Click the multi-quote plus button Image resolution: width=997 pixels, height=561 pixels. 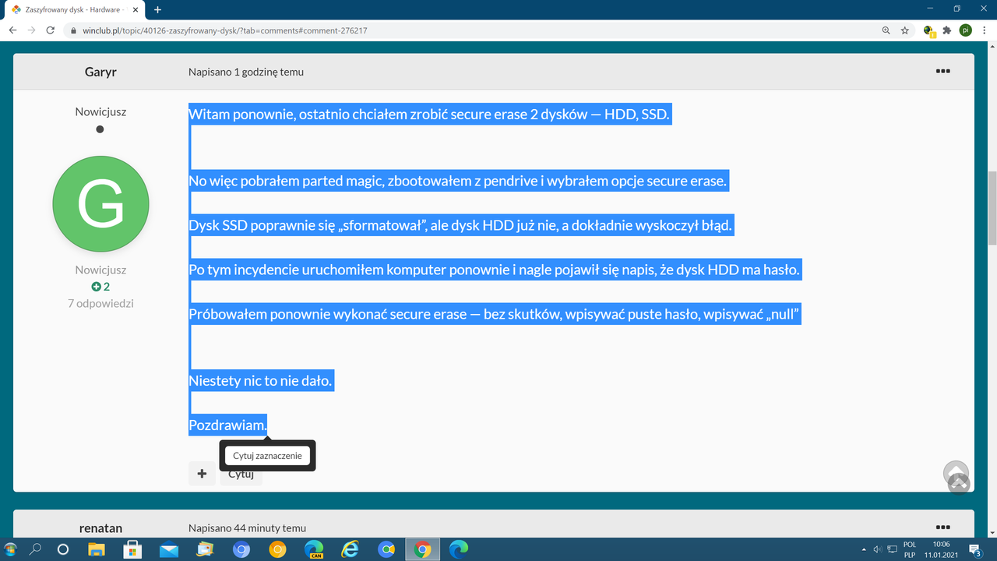(x=202, y=473)
